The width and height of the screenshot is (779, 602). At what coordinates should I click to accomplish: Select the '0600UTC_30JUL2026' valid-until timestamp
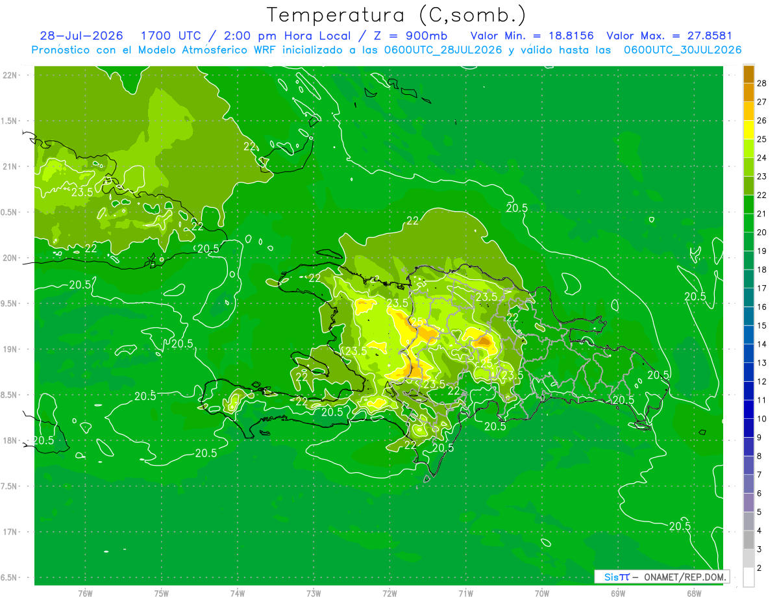[682, 50]
